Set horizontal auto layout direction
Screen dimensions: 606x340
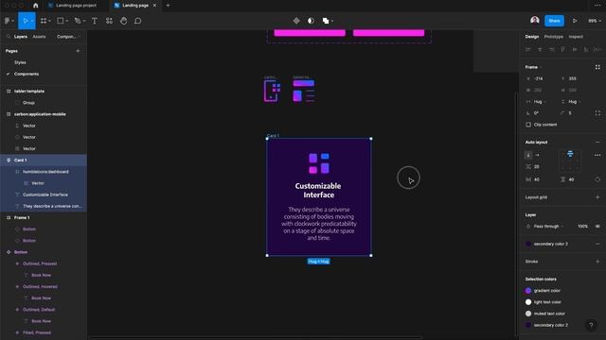[x=537, y=155]
